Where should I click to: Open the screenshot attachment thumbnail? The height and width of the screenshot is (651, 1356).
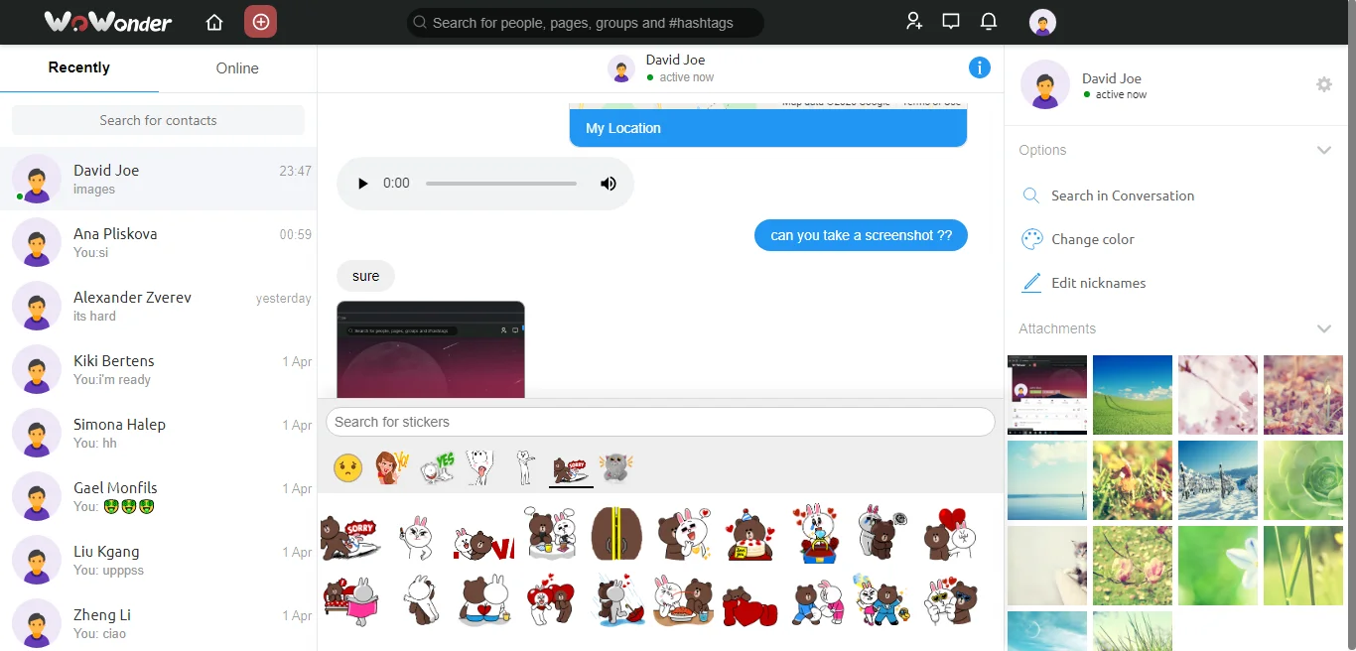click(x=1047, y=395)
